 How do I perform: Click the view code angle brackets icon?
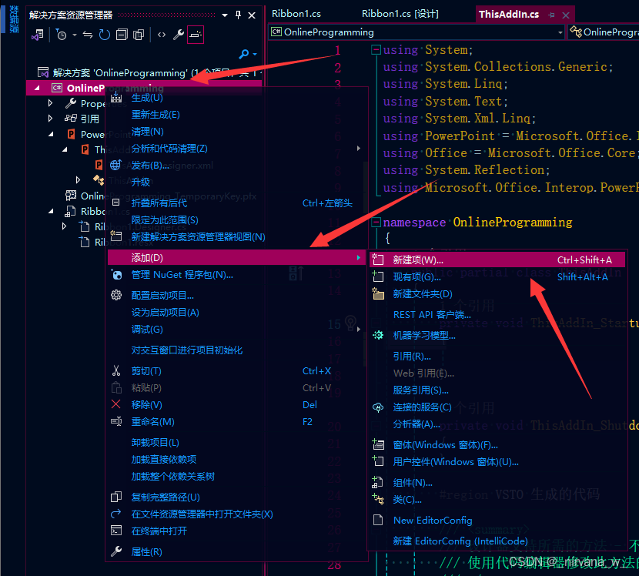point(162,35)
